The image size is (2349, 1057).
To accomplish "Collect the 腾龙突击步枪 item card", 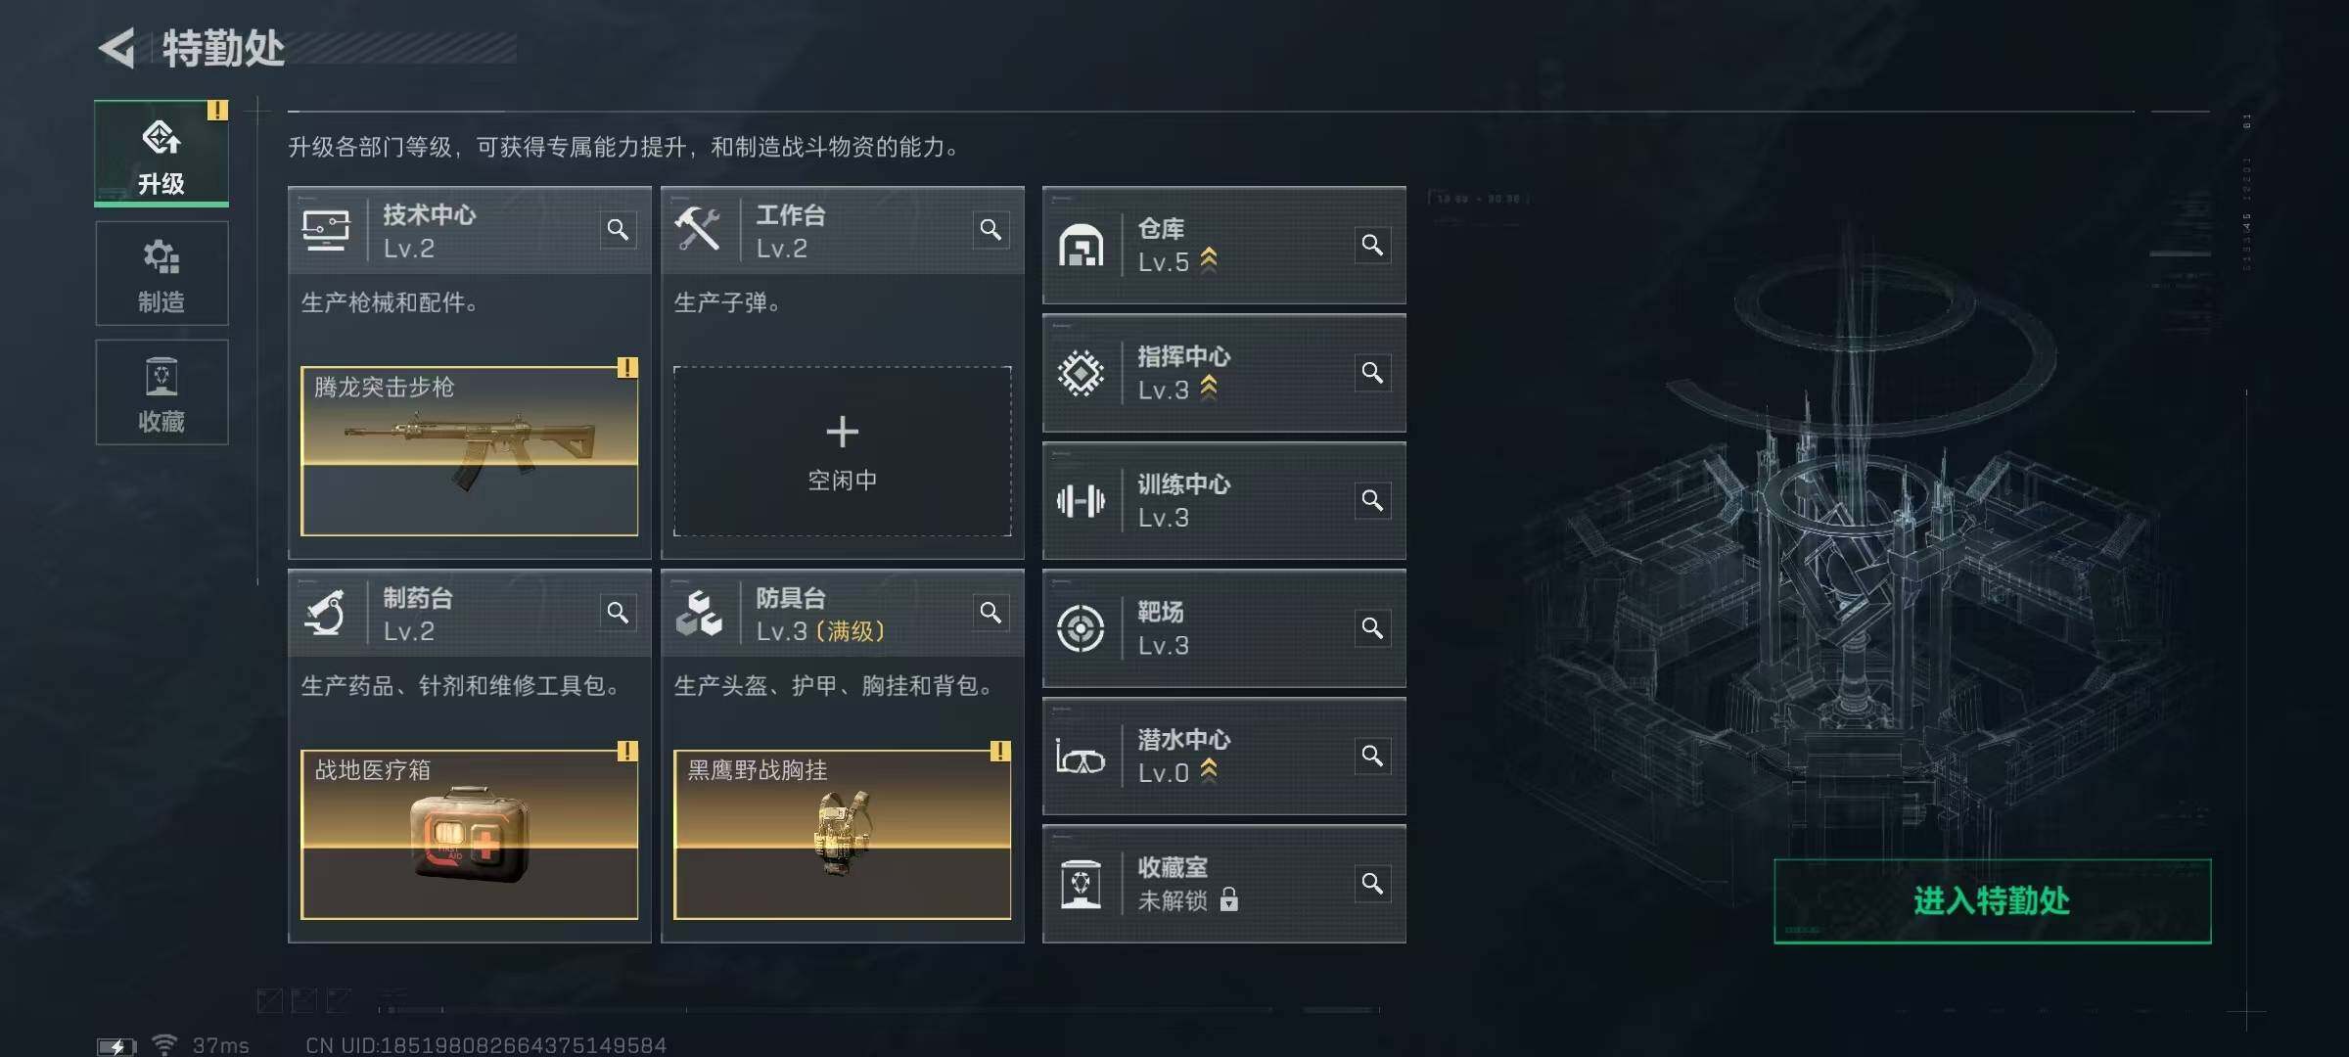I will [x=470, y=451].
